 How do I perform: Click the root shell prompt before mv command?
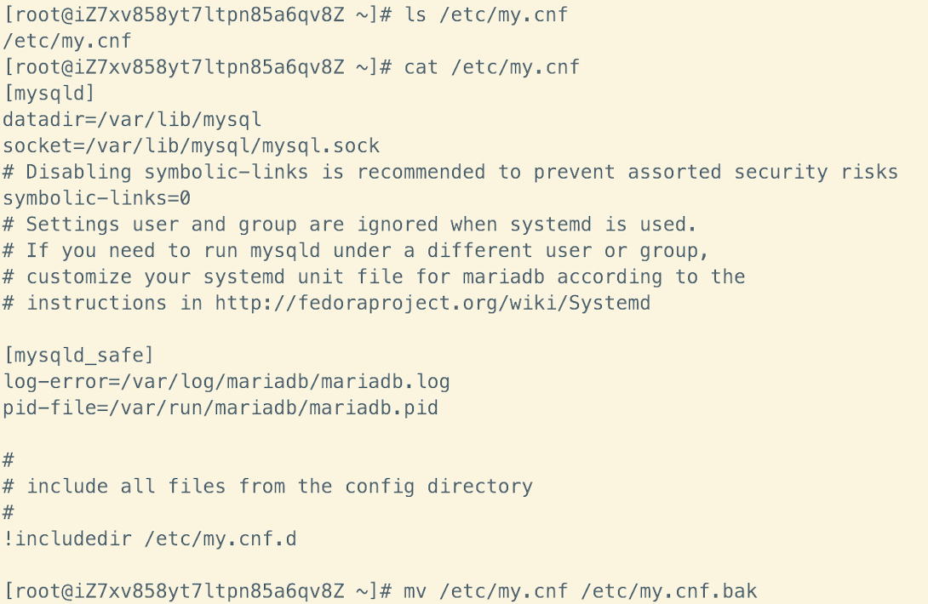pyautogui.click(x=197, y=591)
